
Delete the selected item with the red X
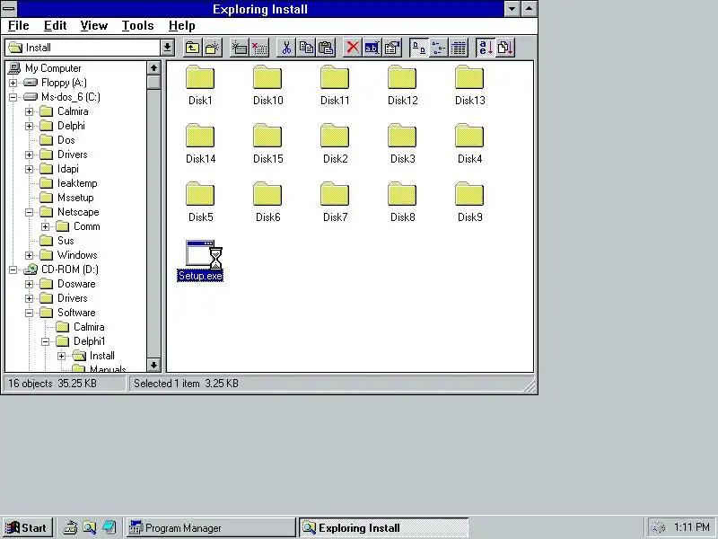(352, 48)
